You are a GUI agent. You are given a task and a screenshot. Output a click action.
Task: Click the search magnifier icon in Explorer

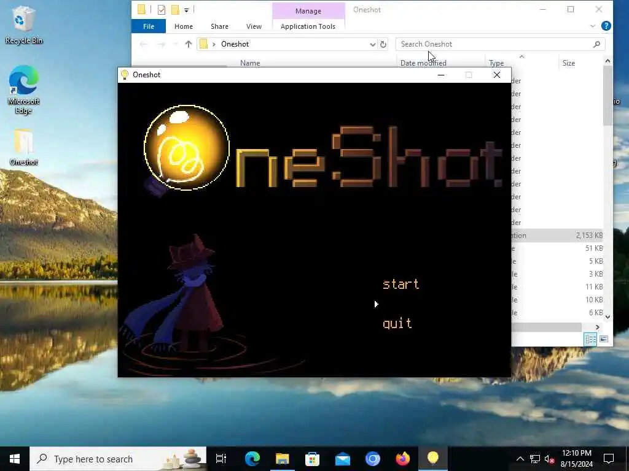tap(596, 44)
